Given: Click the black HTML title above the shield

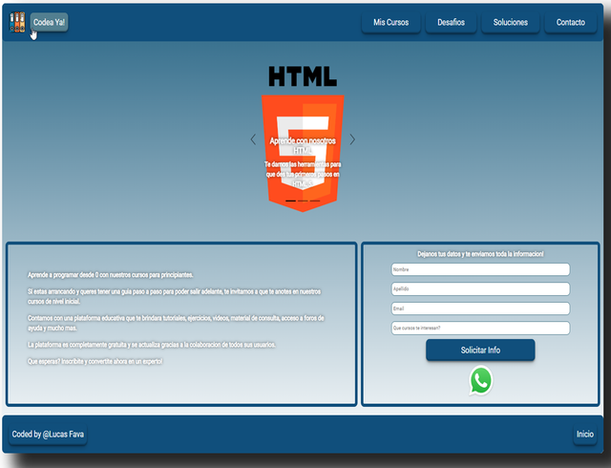Looking at the screenshot, I should [x=303, y=76].
